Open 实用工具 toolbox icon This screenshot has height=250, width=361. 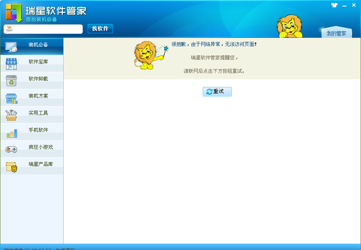click(x=11, y=115)
